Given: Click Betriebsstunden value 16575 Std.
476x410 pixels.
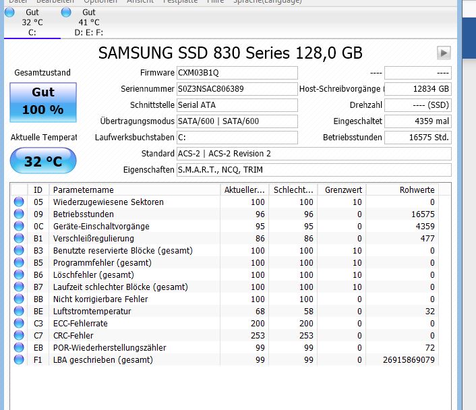Looking at the screenshot, I should coord(418,138).
